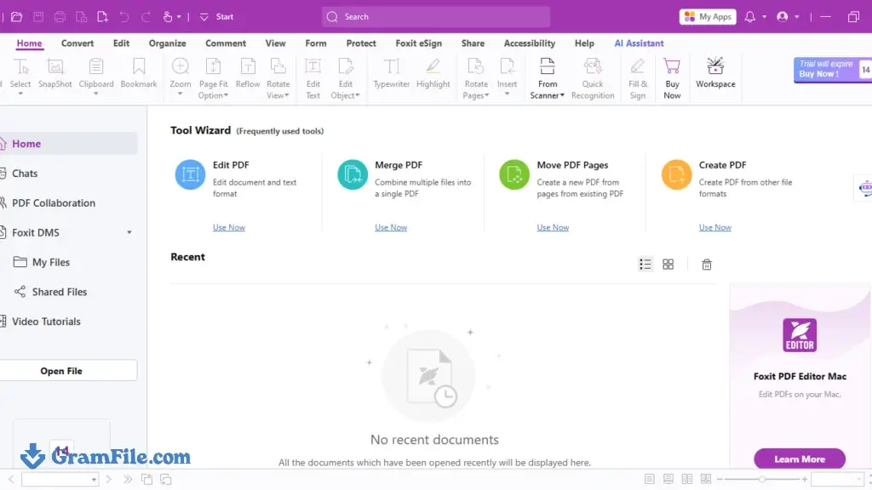Open the Clipboard dropdown
Viewport: 872px width, 490px height.
coord(95,94)
